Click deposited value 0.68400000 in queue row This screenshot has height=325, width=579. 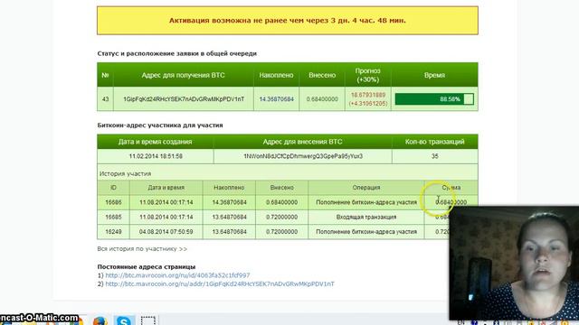pos(322,99)
